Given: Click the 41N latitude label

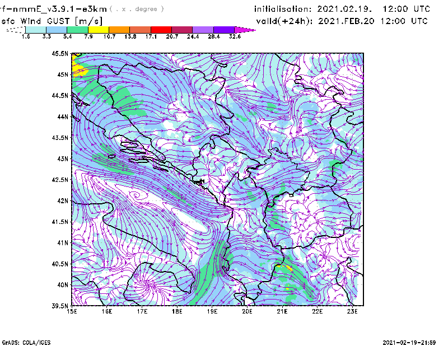Looking at the screenshot, I should [63, 242].
